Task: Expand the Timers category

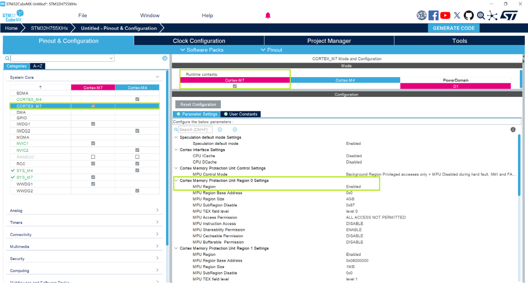Action: click(x=157, y=222)
